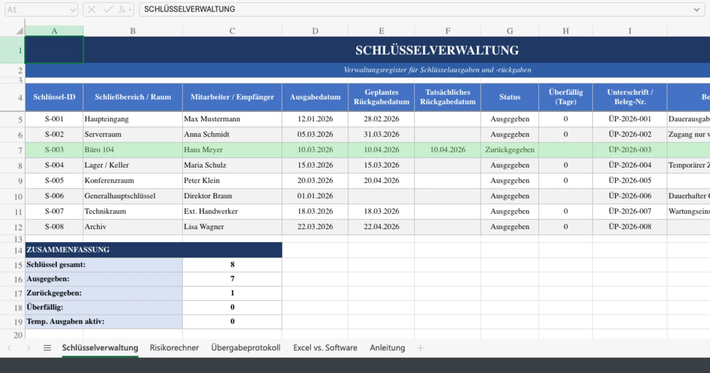This screenshot has width=710, height=373.
Task: Select the Hans Meyer cell
Action: 232,150
